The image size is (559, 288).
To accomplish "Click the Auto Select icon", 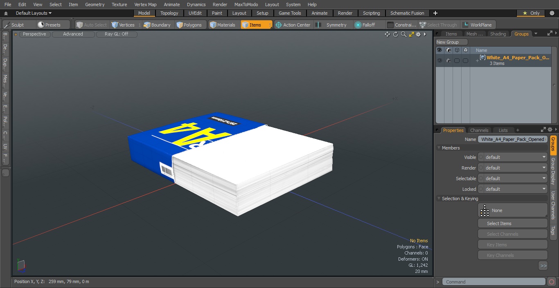I will [79, 25].
